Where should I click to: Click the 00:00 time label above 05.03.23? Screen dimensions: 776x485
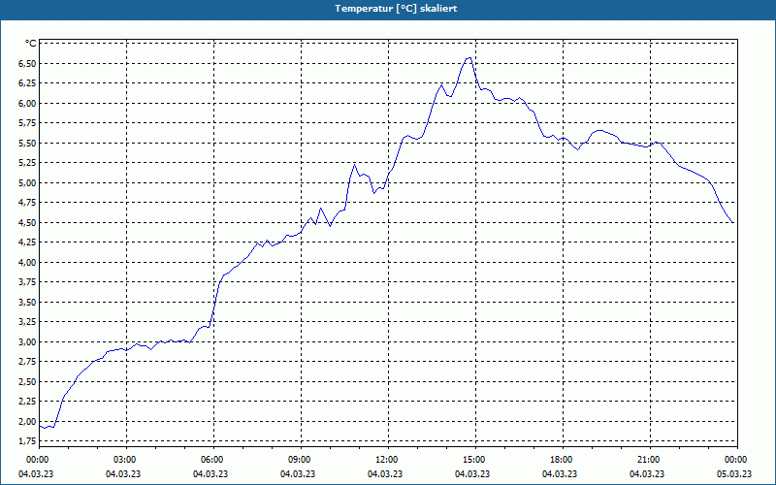[x=736, y=460]
